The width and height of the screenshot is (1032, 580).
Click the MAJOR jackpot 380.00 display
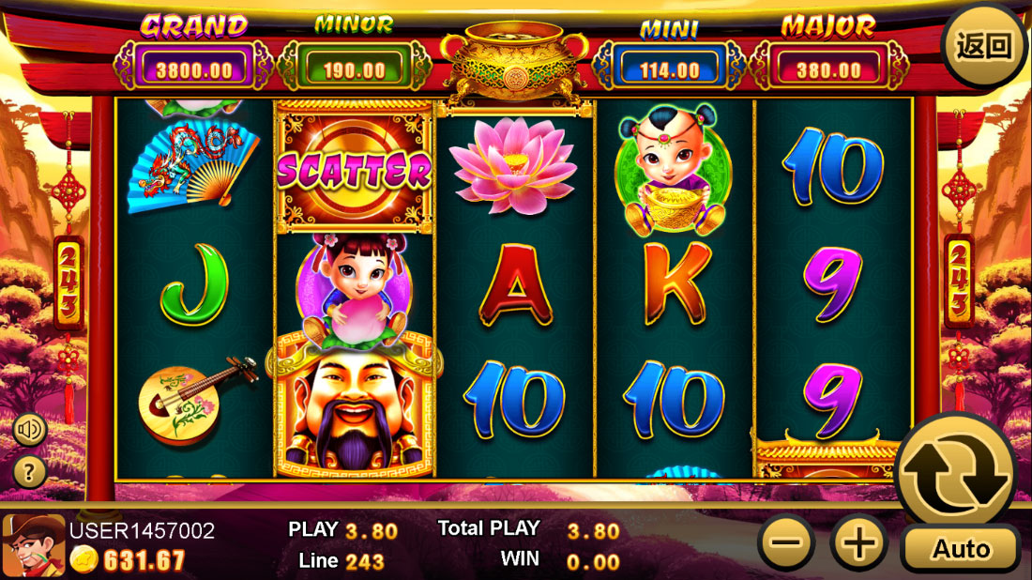tap(828, 69)
